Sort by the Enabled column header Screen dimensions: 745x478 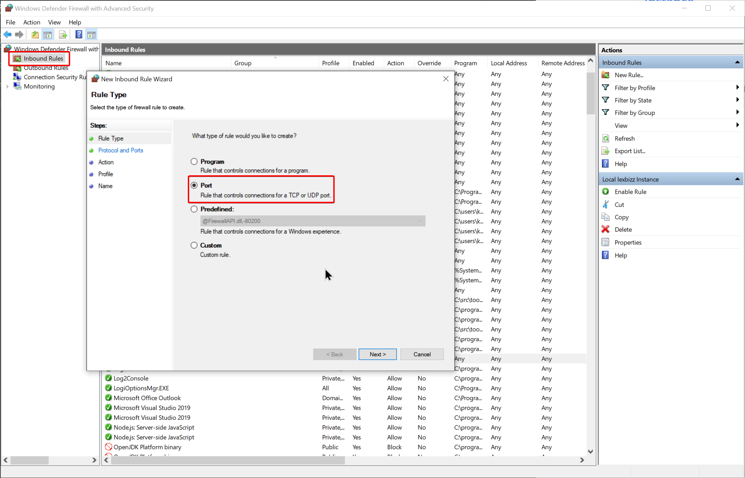pos(366,63)
